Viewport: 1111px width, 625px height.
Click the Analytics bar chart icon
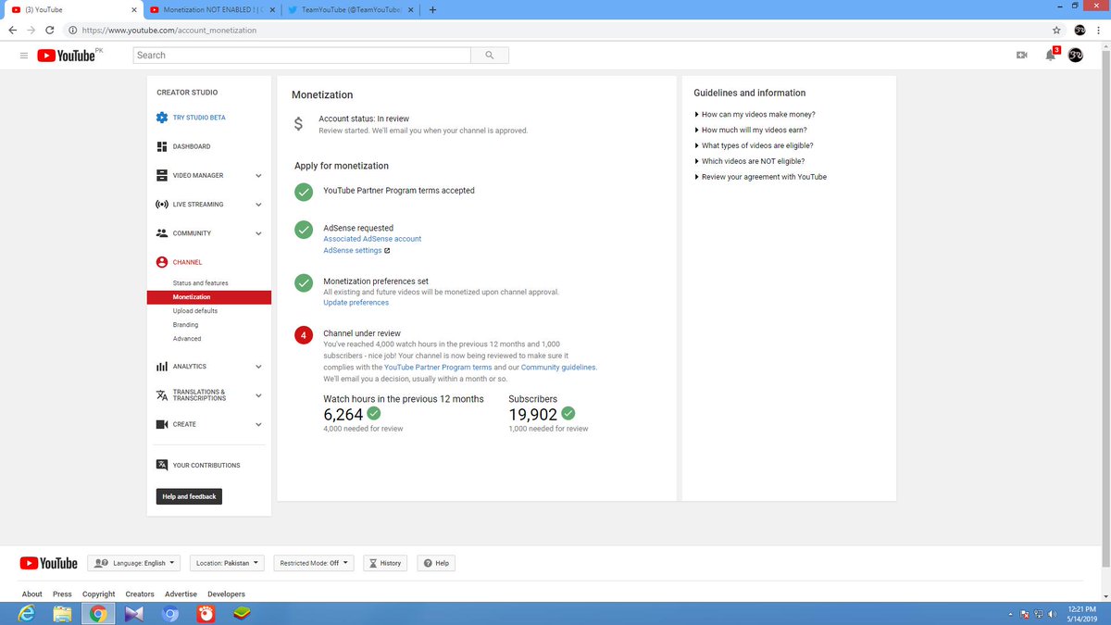click(x=162, y=367)
